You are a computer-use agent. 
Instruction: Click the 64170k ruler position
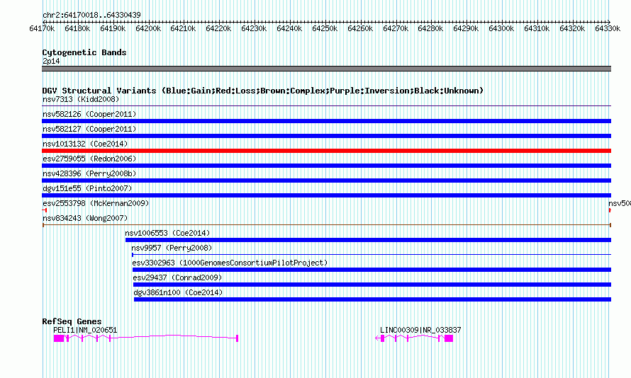(42, 28)
